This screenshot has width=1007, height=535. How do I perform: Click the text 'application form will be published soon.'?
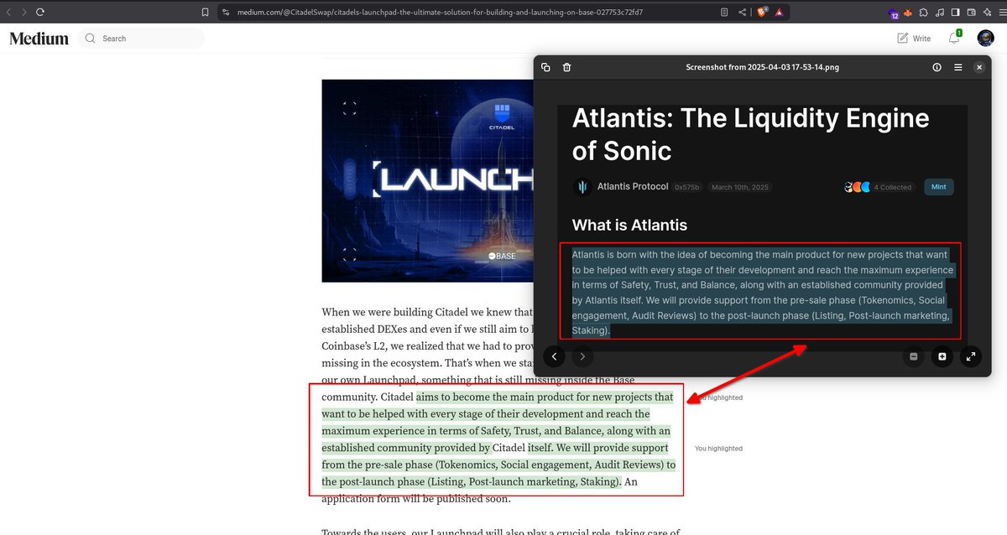[x=416, y=499]
